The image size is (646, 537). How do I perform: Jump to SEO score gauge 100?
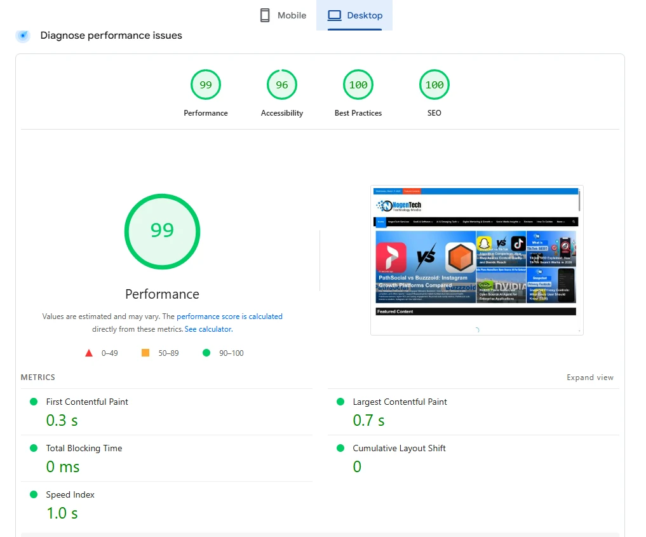(x=434, y=85)
